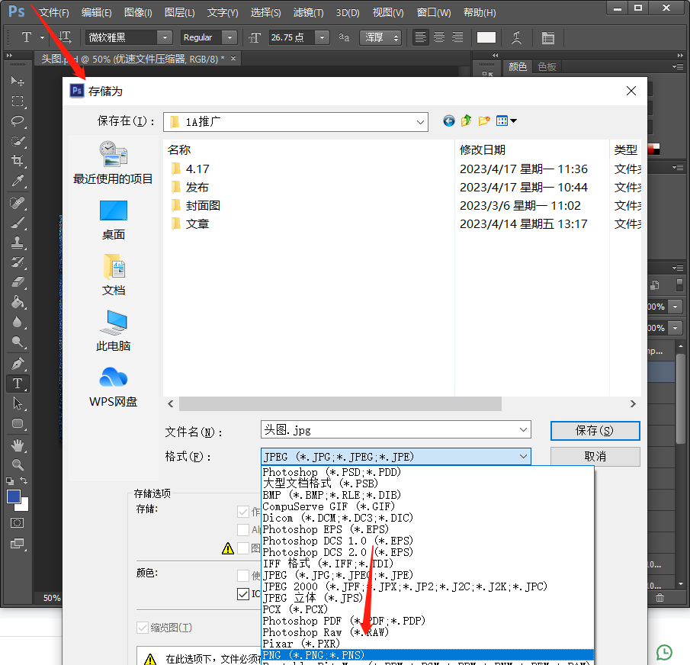Select the Blur tool
This screenshot has width=690, height=665.
coord(18,322)
